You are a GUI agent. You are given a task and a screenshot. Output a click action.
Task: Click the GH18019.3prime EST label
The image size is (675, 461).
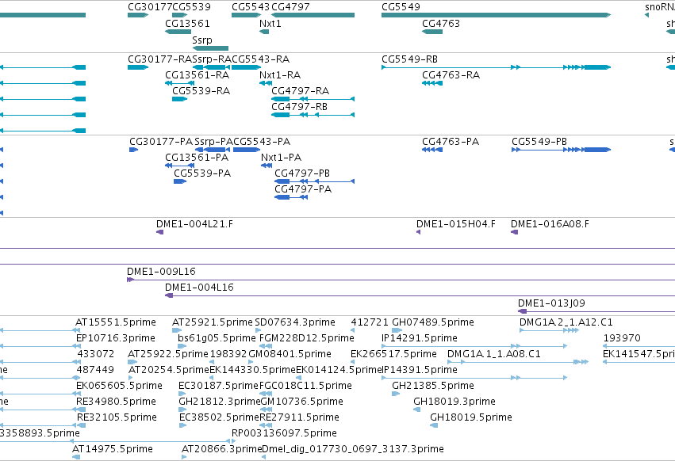tap(454, 402)
